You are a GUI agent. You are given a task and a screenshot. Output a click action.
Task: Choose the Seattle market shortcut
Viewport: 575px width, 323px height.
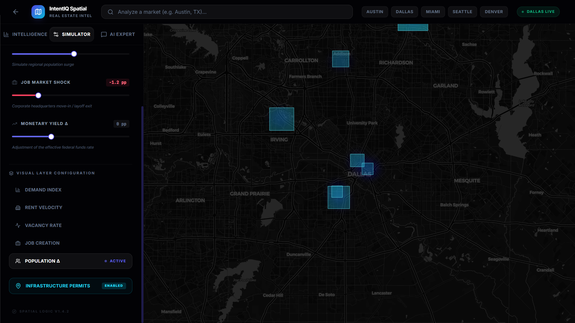pos(462,12)
